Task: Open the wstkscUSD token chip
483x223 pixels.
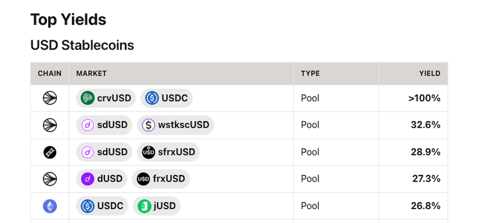Action: [175, 125]
